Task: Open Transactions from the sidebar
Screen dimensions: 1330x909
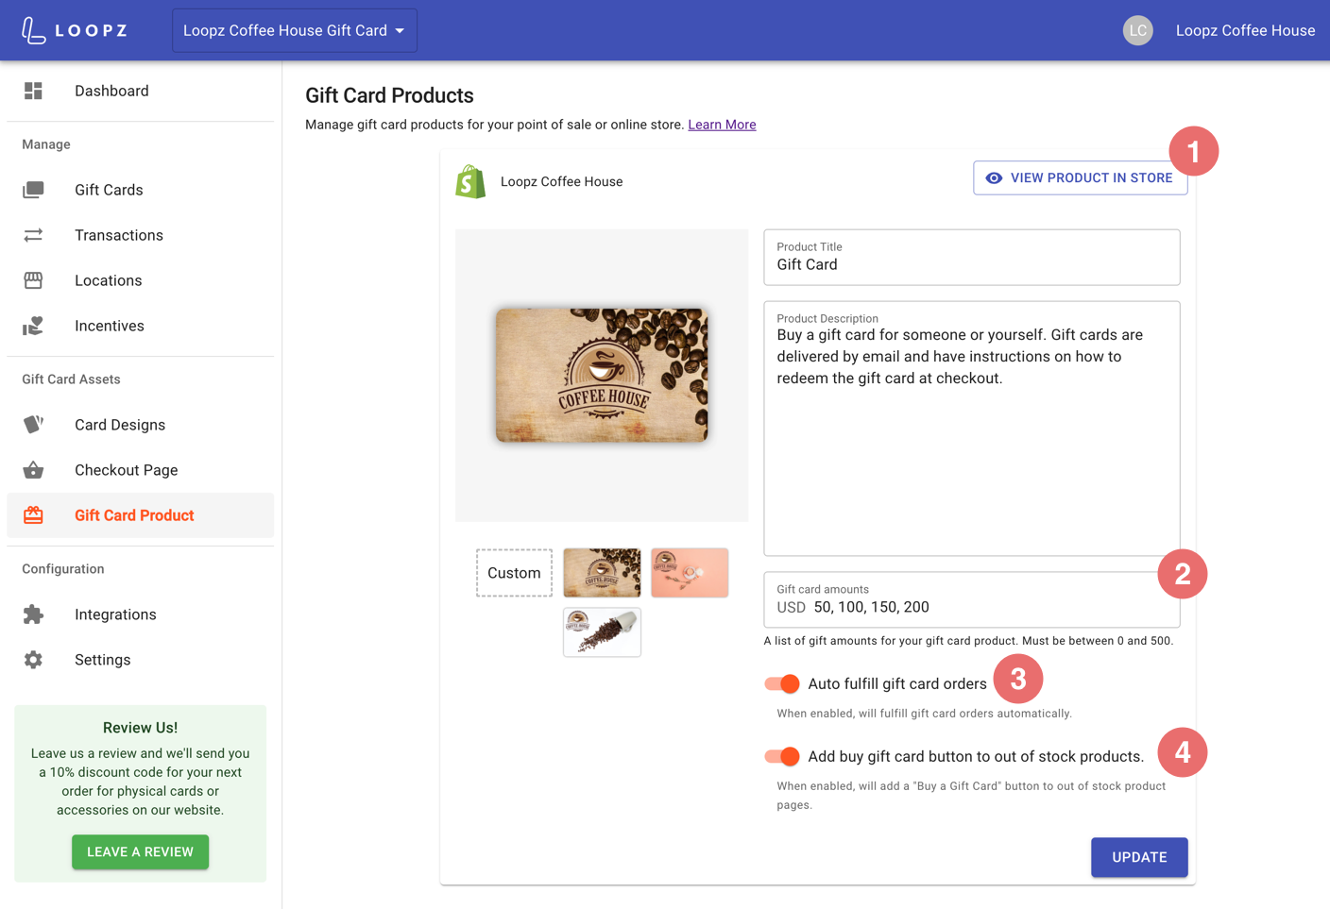Action: [140, 235]
